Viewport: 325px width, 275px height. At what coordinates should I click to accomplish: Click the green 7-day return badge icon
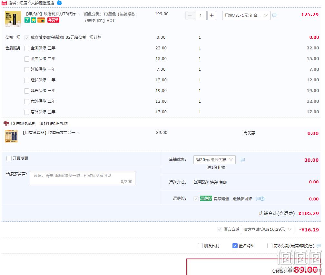click(x=27, y=20)
